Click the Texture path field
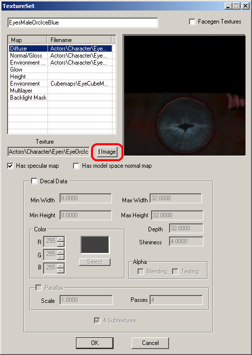 [49, 152]
